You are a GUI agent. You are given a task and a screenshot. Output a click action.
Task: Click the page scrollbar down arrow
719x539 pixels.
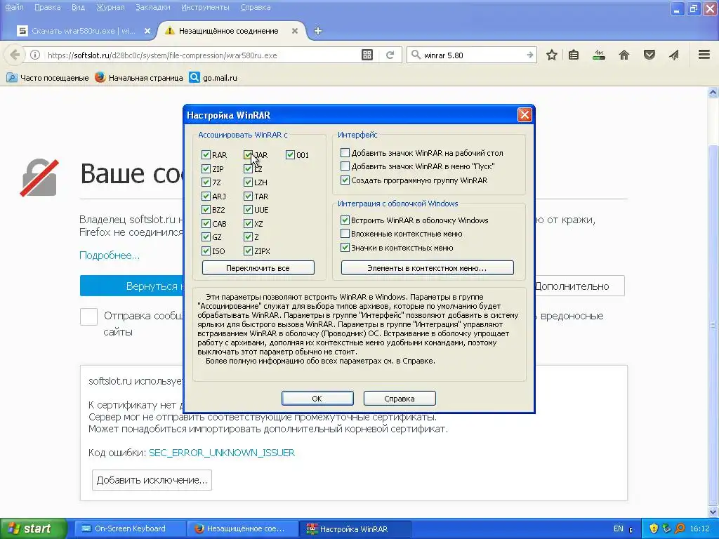click(x=713, y=511)
